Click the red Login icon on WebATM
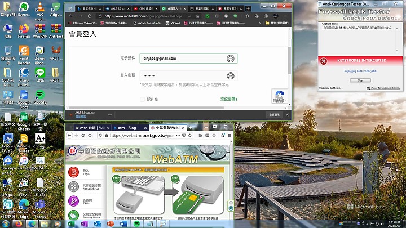The height and width of the screenshot is (228, 406). [x=73, y=172]
